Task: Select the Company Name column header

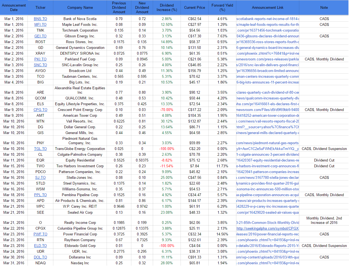Action: tap(80, 7)
